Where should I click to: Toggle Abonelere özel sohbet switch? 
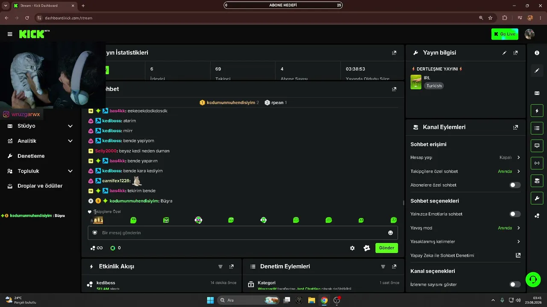[x=515, y=185]
